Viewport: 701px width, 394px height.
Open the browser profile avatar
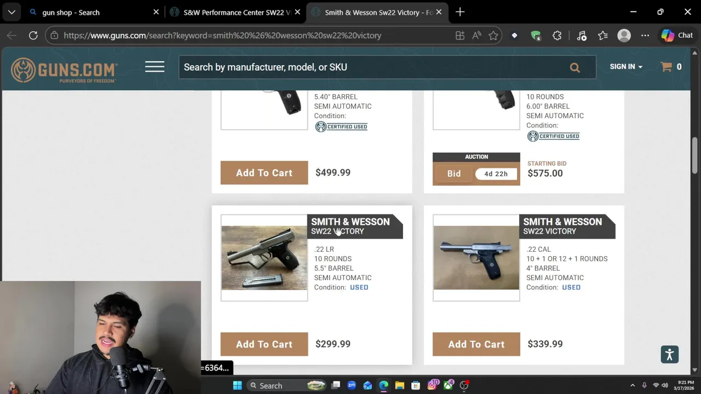tap(624, 36)
